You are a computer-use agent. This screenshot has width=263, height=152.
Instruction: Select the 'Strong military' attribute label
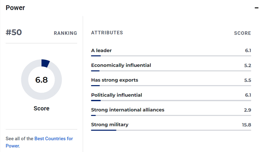(x=110, y=124)
